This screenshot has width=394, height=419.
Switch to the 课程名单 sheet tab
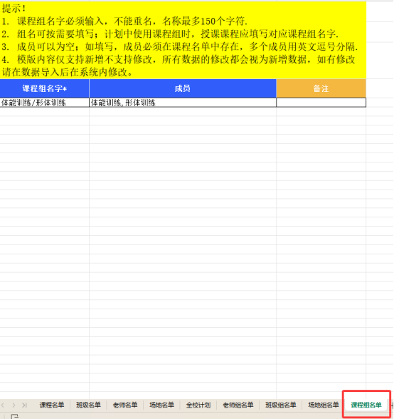[52, 405]
